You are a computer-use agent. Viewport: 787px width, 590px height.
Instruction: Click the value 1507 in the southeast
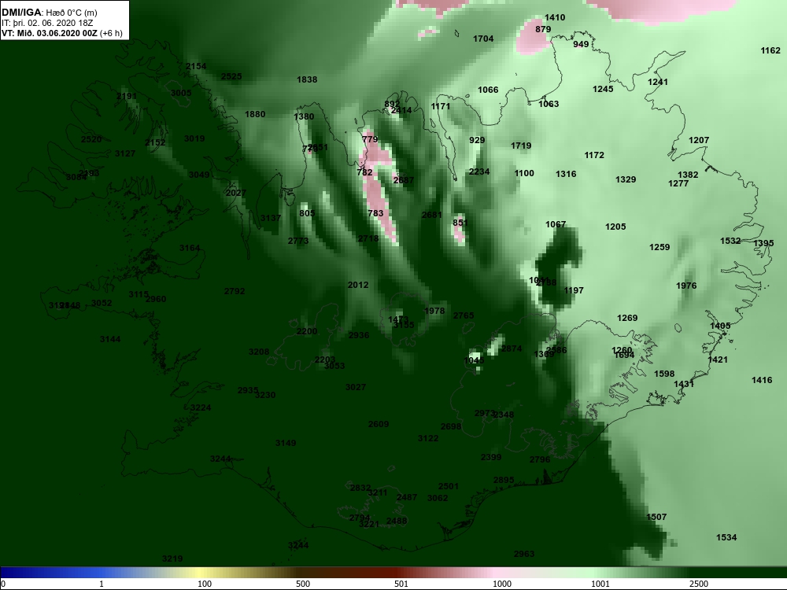(656, 517)
